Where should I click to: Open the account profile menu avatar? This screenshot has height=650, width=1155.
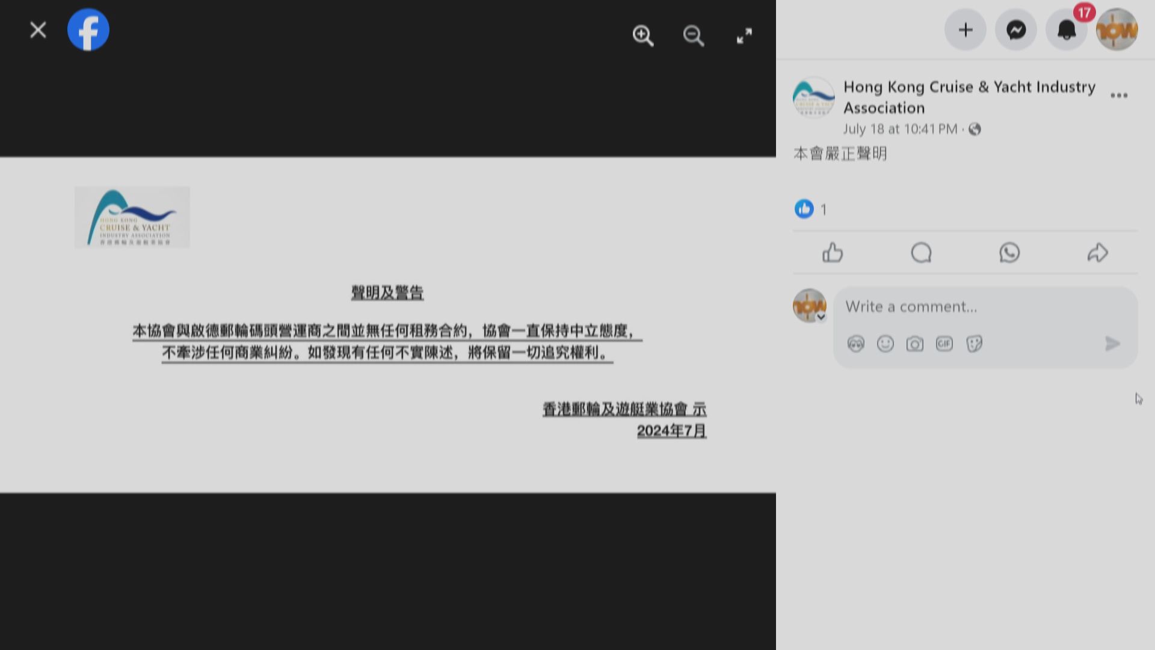click(x=1117, y=29)
